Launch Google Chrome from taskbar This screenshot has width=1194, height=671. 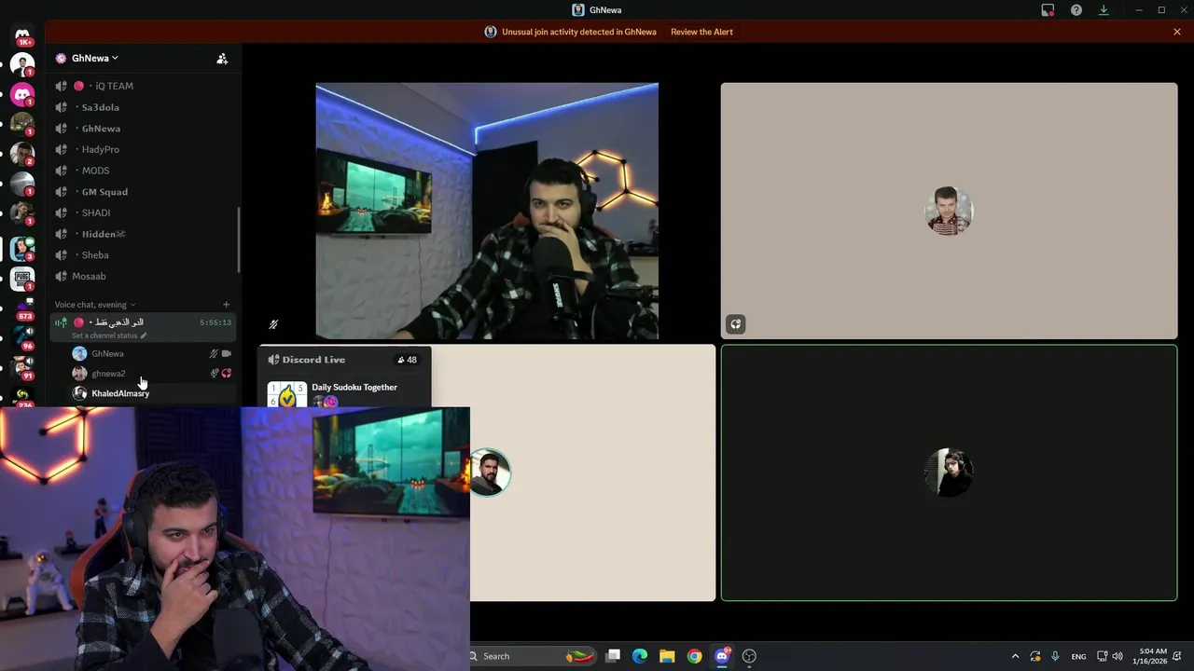pyautogui.click(x=694, y=656)
